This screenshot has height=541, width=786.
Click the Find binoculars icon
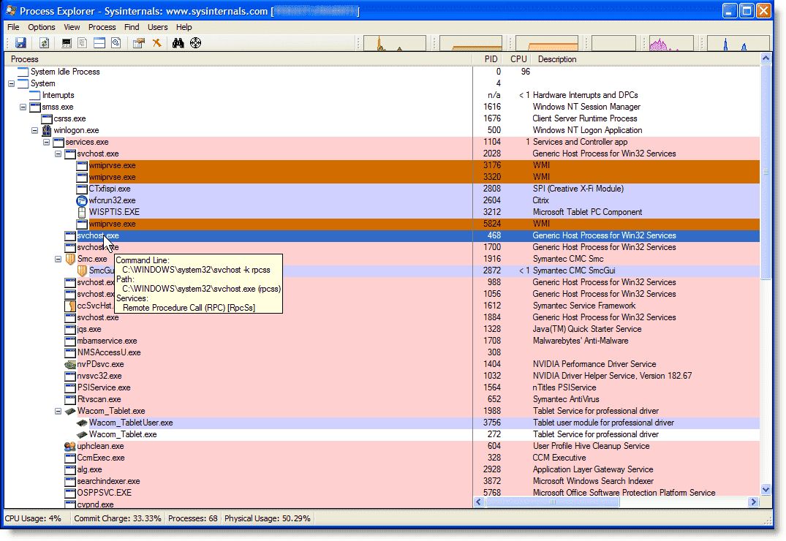click(178, 43)
